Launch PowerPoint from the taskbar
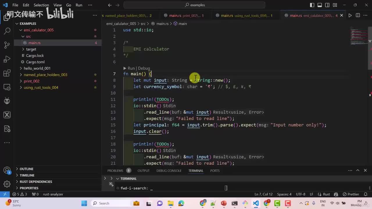The image size is (372, 209). 224,203
